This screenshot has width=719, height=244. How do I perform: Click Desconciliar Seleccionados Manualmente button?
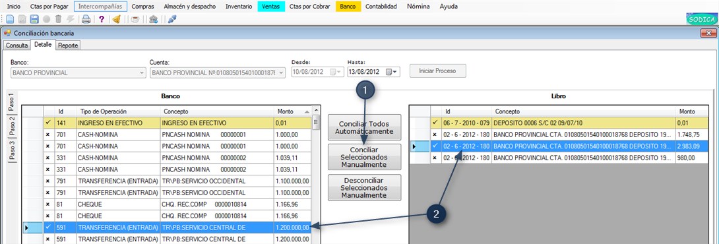[x=365, y=187]
